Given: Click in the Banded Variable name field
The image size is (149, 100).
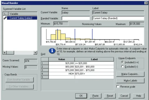Looking at the screenshot, I should tap(76, 18).
